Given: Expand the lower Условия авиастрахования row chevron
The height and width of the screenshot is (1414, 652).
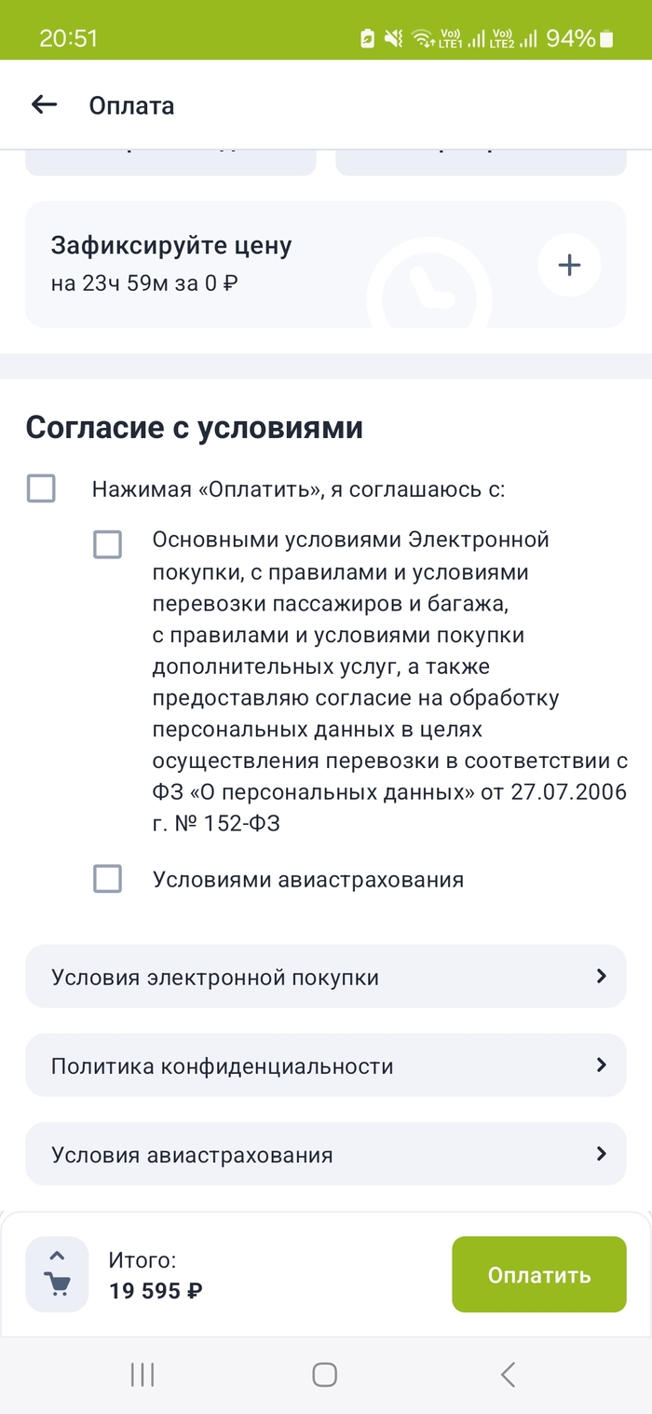Looking at the screenshot, I should (x=601, y=1154).
